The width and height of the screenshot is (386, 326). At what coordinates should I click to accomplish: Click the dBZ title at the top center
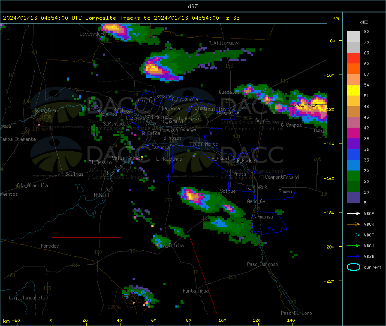pos(193,6)
